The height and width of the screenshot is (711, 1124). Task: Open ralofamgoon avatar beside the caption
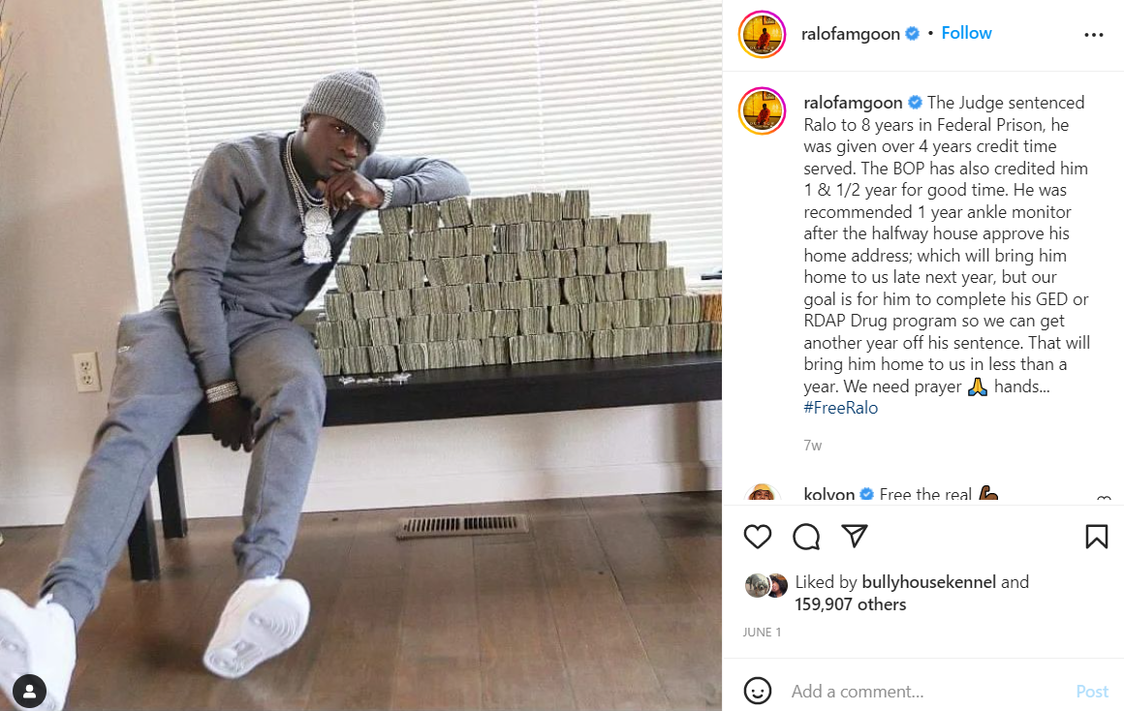coord(762,111)
